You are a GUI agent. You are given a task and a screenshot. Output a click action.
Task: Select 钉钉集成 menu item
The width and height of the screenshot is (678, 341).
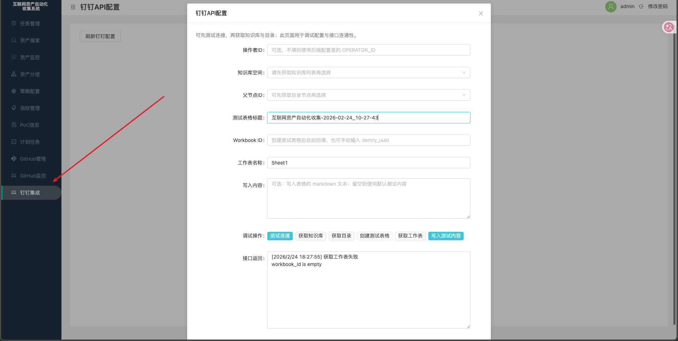click(x=31, y=193)
